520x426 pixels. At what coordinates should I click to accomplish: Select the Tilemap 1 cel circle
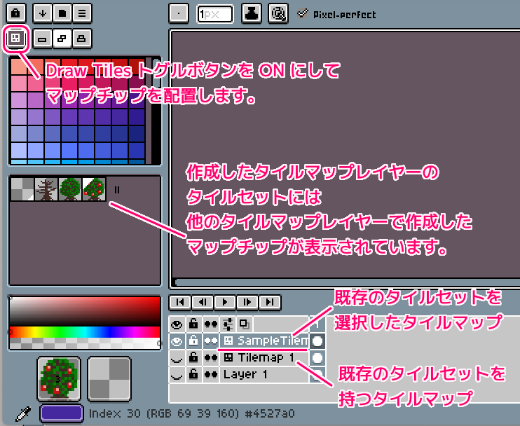pyautogui.click(x=317, y=358)
